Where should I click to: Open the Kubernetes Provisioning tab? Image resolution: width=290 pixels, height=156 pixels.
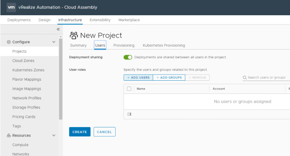click(x=164, y=46)
